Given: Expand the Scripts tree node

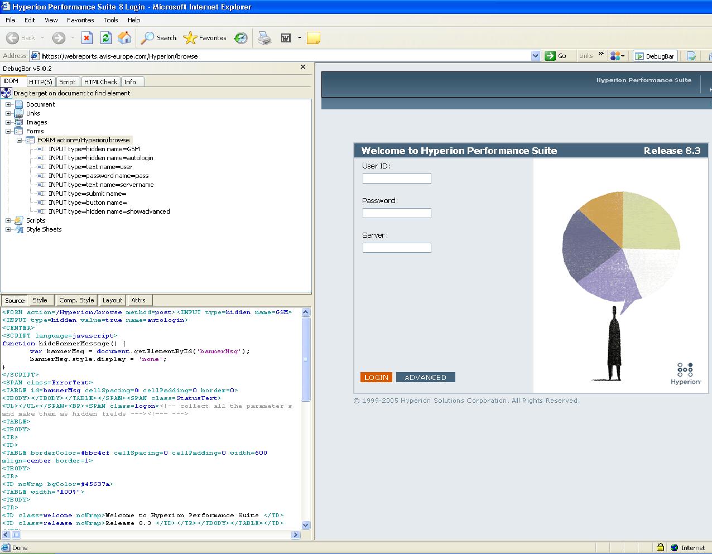Looking at the screenshot, I should [8, 220].
